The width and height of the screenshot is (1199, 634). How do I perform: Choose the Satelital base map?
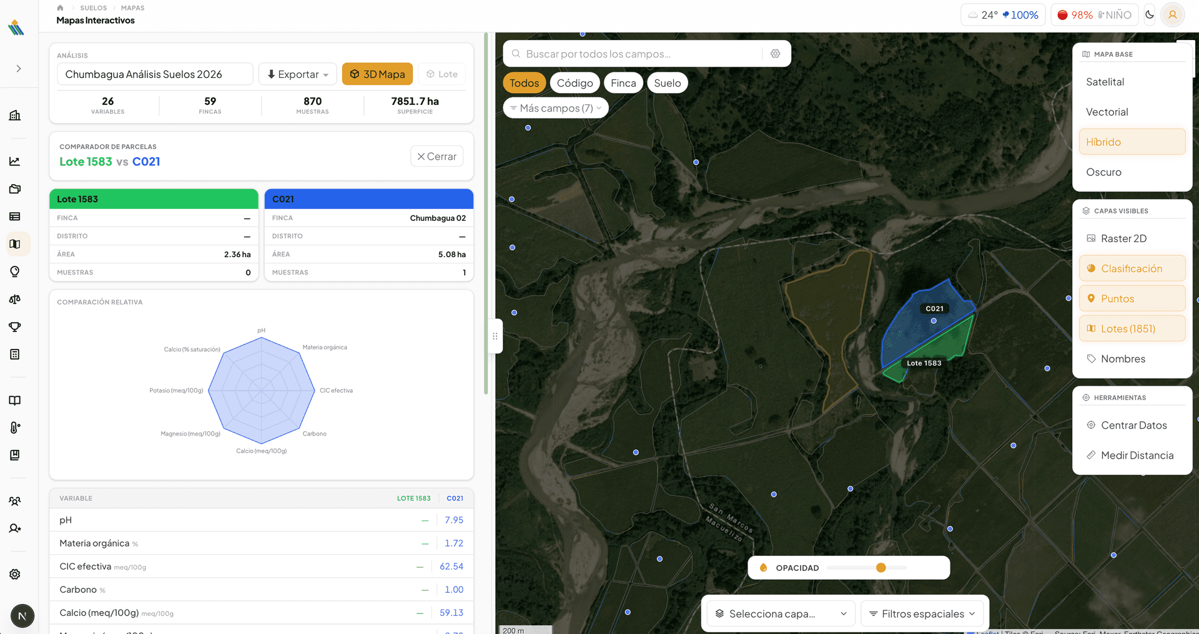tap(1132, 82)
